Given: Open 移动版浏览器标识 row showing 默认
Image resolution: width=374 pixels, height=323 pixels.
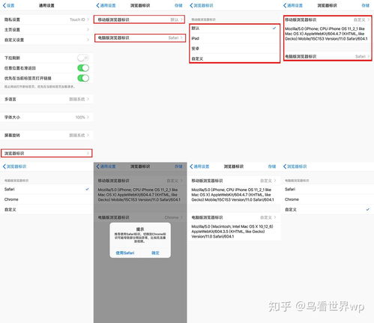Looking at the screenshot, I should point(139,19).
